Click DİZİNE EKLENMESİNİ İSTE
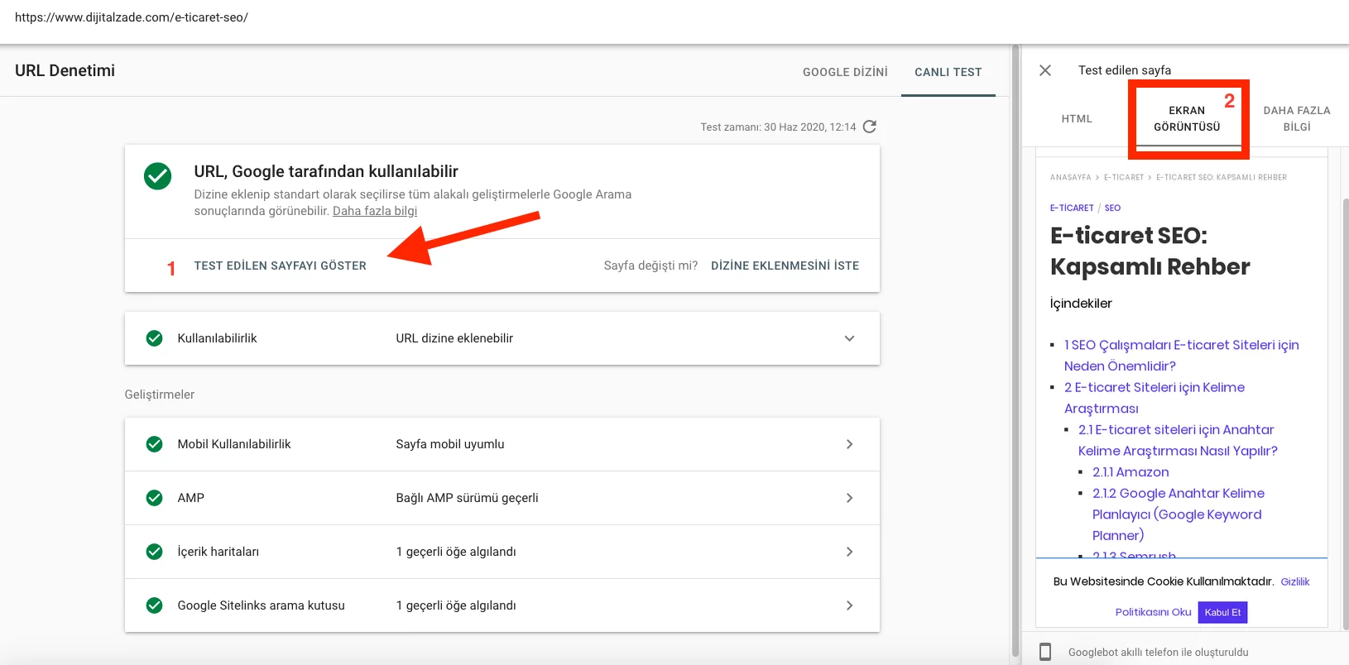This screenshot has height=665, width=1349. point(785,266)
